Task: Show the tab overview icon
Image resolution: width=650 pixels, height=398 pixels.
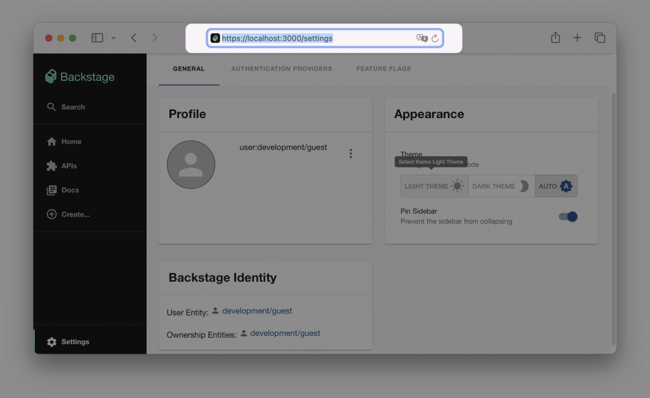Action: click(599, 37)
